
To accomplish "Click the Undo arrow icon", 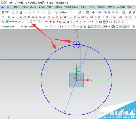I will click(38, 12).
